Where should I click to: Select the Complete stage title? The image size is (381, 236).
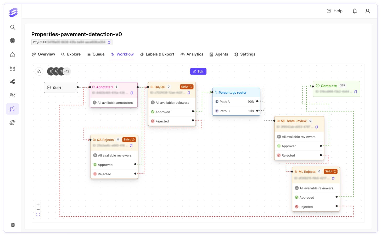click(x=329, y=86)
